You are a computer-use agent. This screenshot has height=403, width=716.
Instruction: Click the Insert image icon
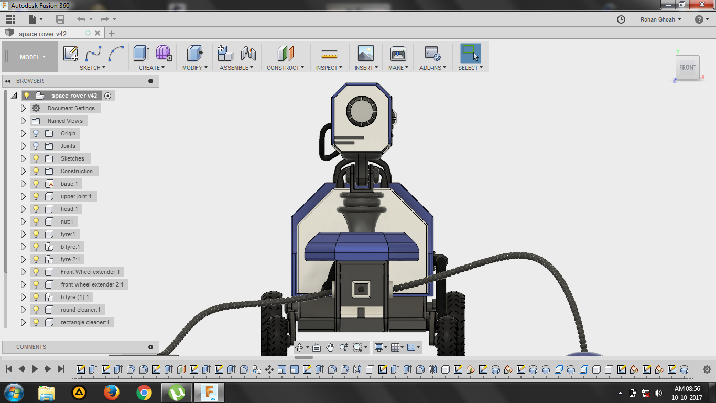[366, 54]
